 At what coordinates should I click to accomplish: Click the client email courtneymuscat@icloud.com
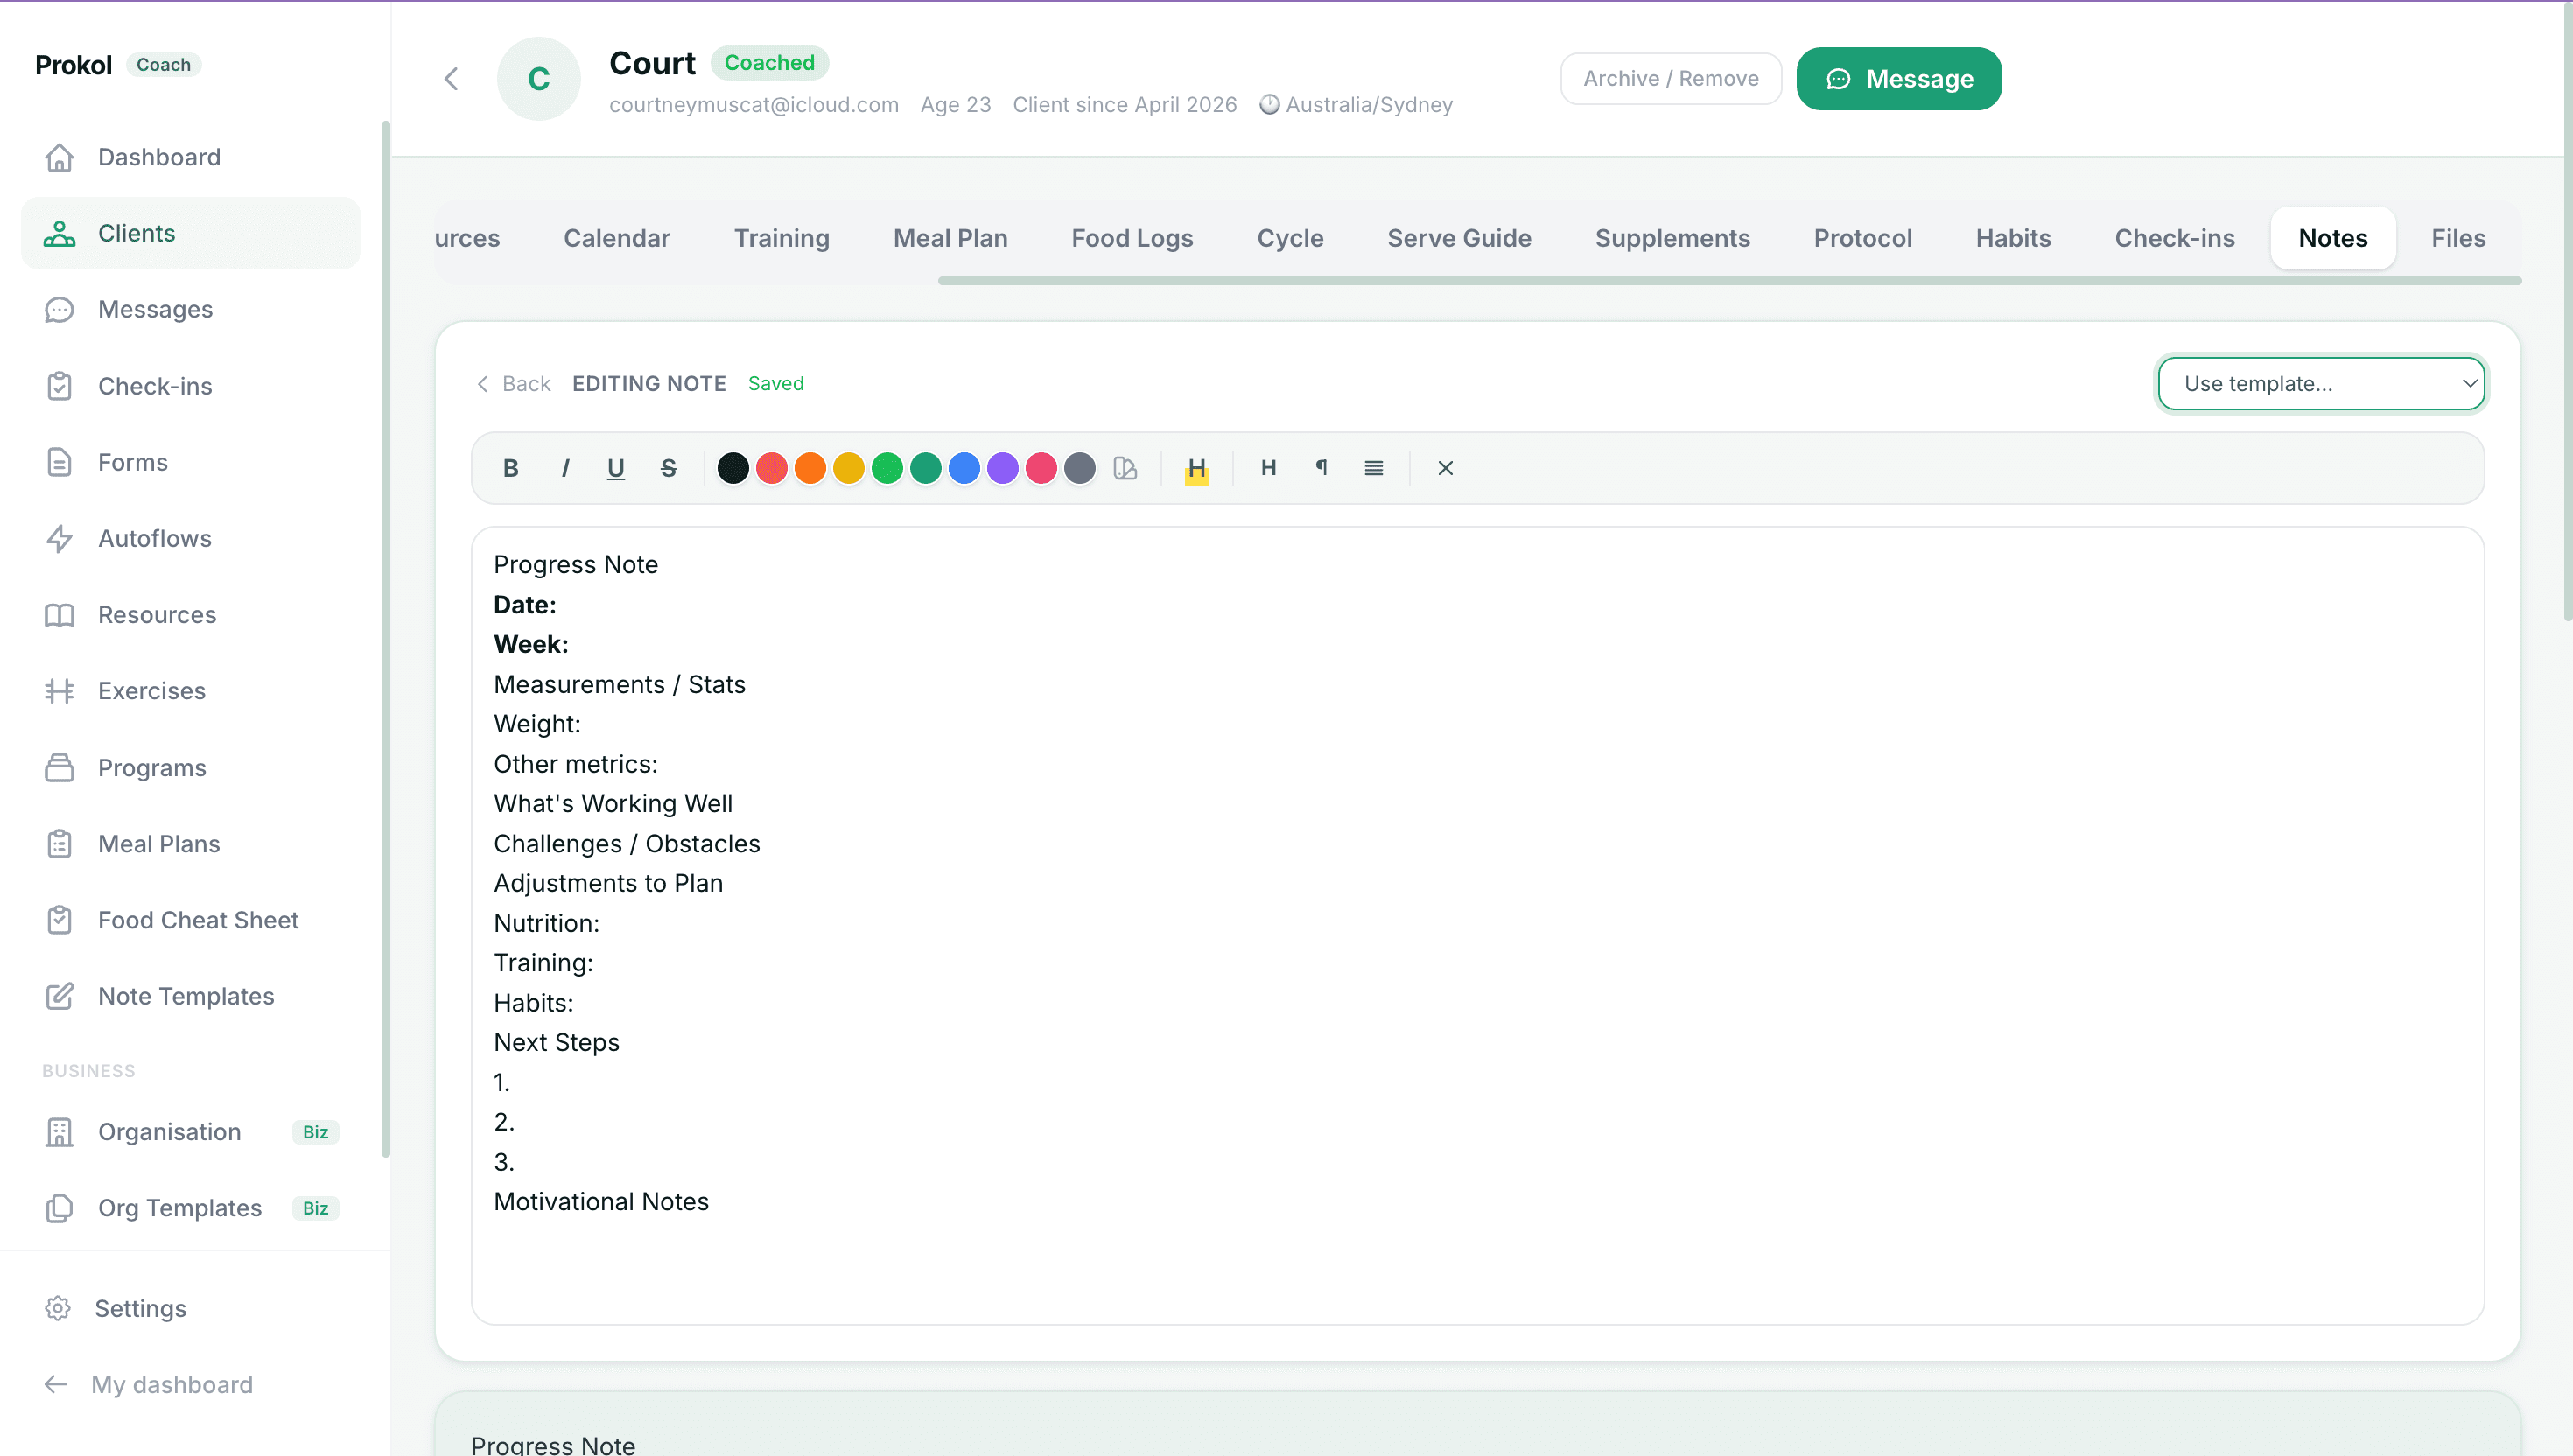point(754,105)
